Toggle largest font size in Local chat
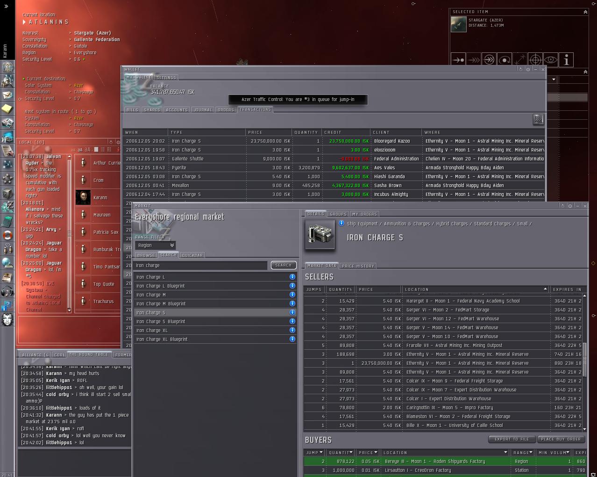This screenshot has width=597, height=477. point(87,150)
